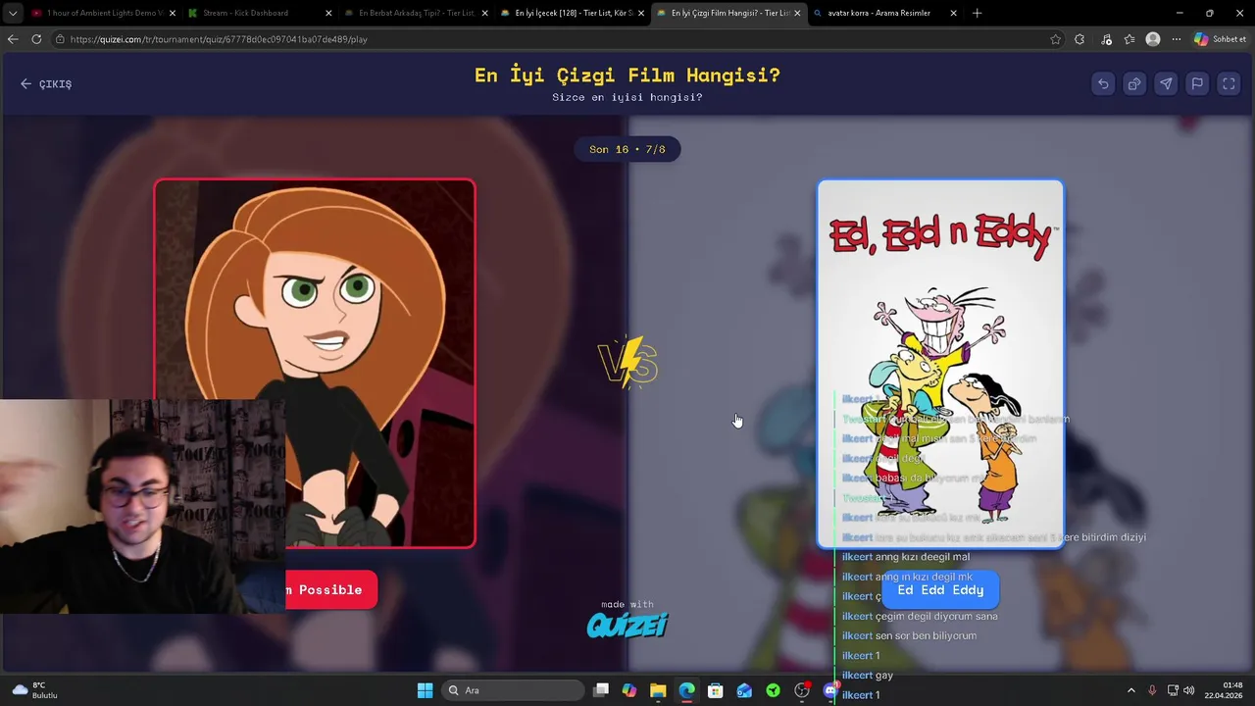Open Outlook from the taskbar
This screenshot has width=1255, height=706.
click(x=744, y=690)
